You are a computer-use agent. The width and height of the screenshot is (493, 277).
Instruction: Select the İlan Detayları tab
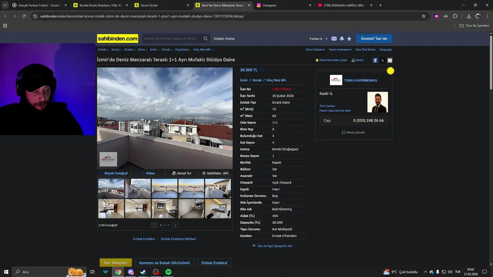(x=116, y=263)
